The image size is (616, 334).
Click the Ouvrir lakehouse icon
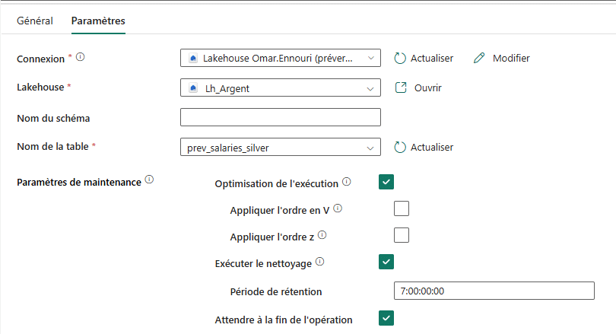(x=402, y=87)
